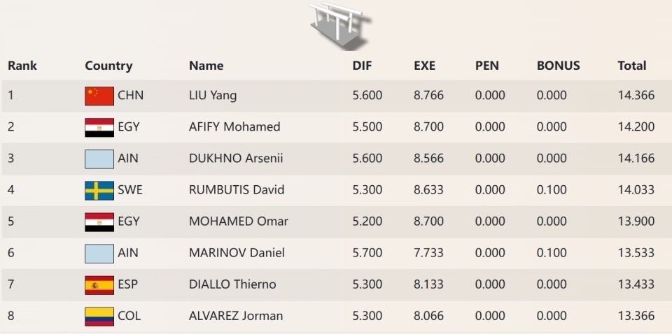This screenshot has width=672, height=334.
Task: Click the Colombia flag icon
Action: tap(99, 316)
